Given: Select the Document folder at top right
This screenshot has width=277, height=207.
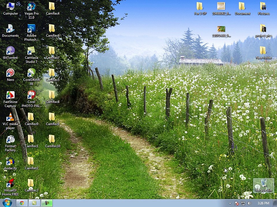Looking at the screenshot, I should pos(242,9).
